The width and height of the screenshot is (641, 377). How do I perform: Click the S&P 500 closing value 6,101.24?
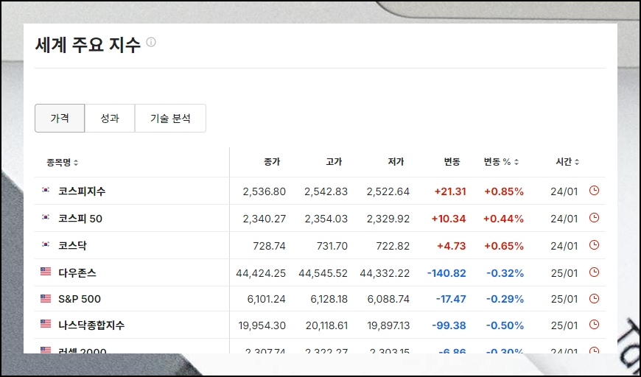[266, 299]
